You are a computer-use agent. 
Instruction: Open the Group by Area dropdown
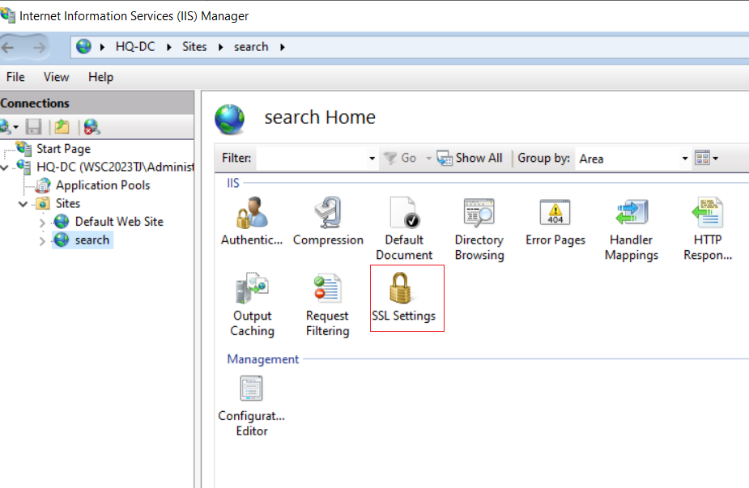(633, 159)
